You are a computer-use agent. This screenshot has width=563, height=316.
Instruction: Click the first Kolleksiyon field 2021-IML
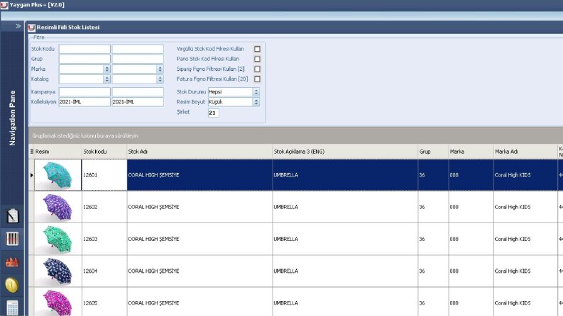[x=84, y=102]
